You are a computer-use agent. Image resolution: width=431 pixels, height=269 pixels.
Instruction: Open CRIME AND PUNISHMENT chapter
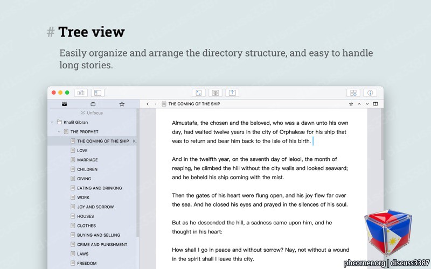pos(102,245)
